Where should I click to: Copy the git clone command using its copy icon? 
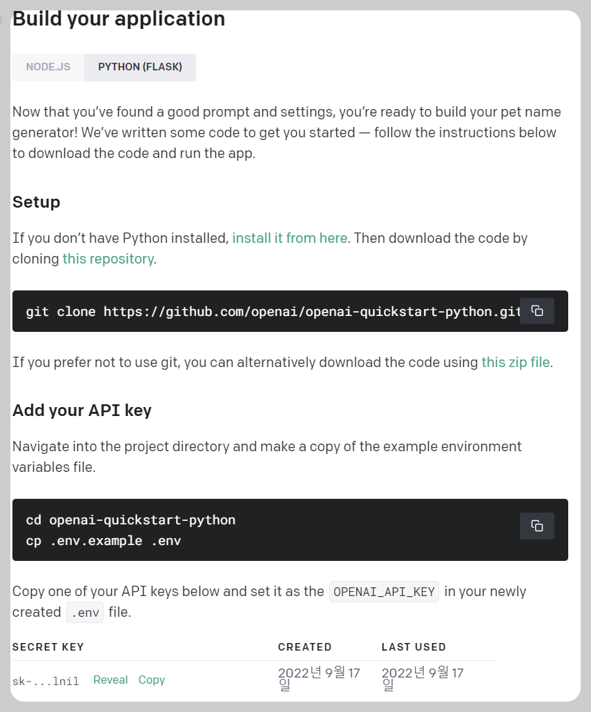tap(537, 311)
